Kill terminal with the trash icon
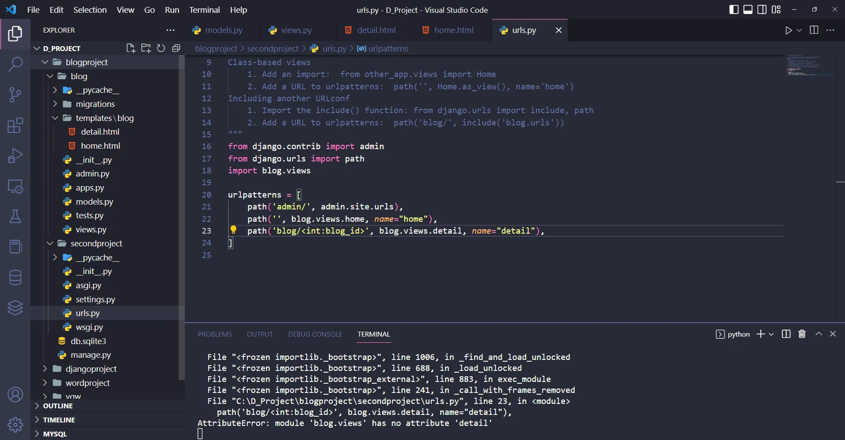This screenshot has height=440, width=845. (x=802, y=334)
